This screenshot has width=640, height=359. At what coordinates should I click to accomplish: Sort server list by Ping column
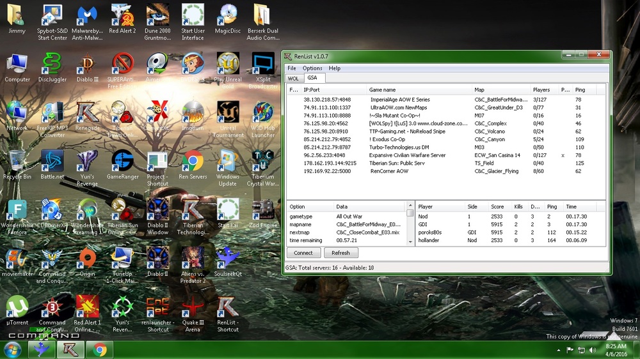pos(584,89)
